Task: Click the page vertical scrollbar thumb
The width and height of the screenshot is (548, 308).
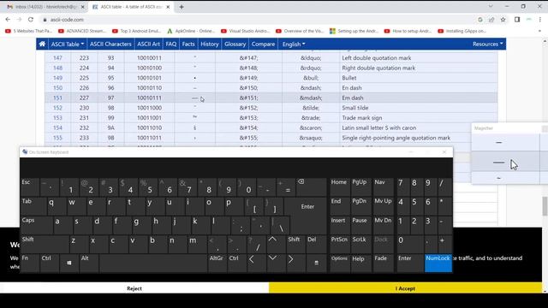Action: pos(545,206)
